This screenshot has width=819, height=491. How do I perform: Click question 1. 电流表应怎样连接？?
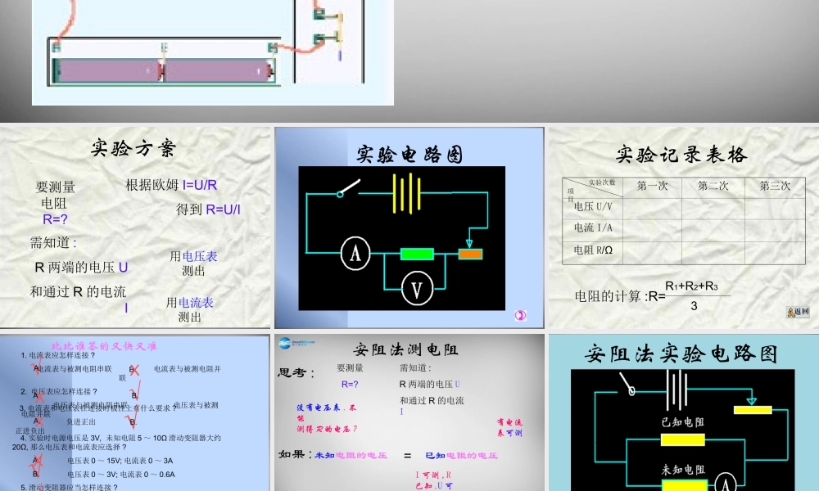(58, 355)
